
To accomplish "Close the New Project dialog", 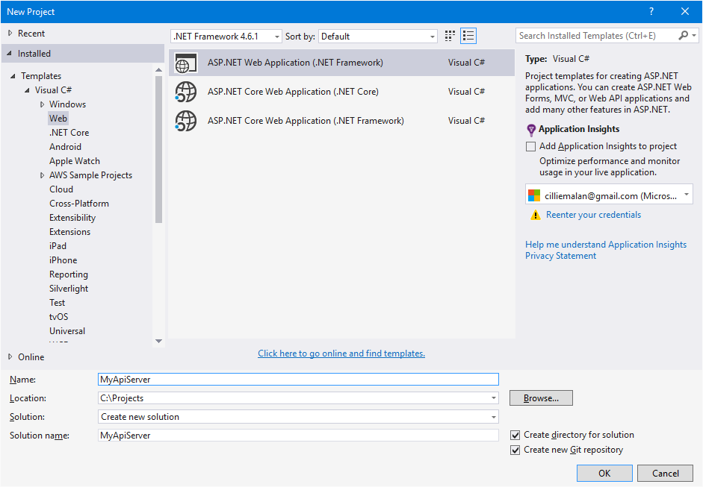I will (x=685, y=12).
